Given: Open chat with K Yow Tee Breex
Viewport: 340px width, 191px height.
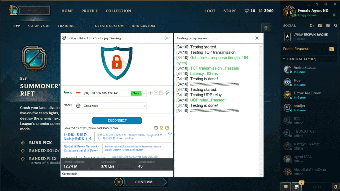Looking at the screenshot, I should click(x=309, y=95).
